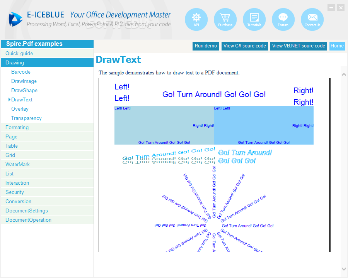Select the Barcode example
This screenshot has height=278, width=348.
[21, 72]
